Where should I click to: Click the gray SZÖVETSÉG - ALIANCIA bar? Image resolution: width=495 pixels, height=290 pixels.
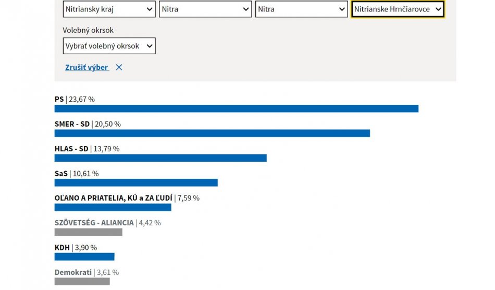click(88, 232)
